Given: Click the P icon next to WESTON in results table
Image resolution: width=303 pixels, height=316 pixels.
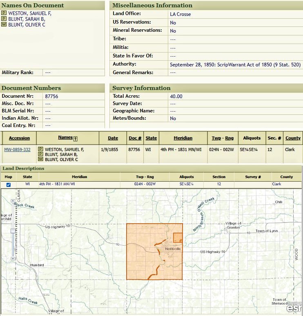Looking at the screenshot, I should click(x=40, y=149).
